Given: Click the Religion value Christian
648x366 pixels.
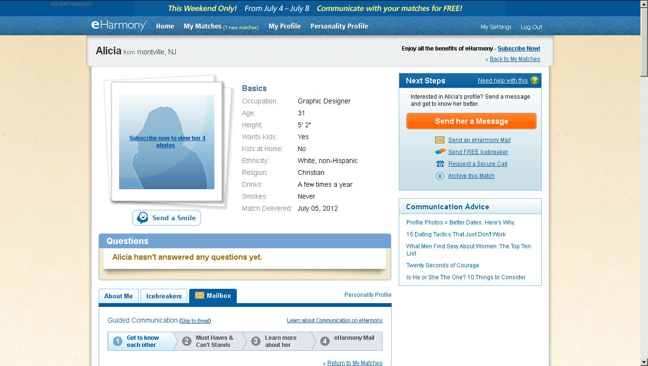Looking at the screenshot, I should pos(311,173).
